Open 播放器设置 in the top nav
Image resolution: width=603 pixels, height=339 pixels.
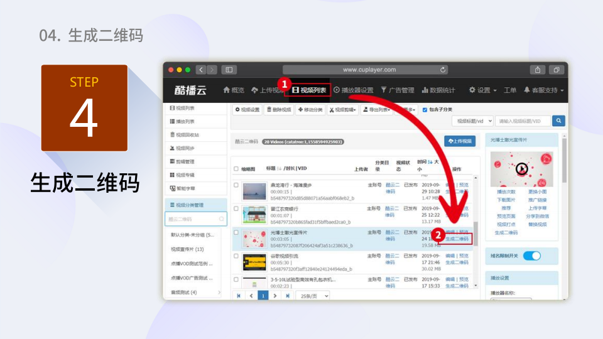[354, 90]
